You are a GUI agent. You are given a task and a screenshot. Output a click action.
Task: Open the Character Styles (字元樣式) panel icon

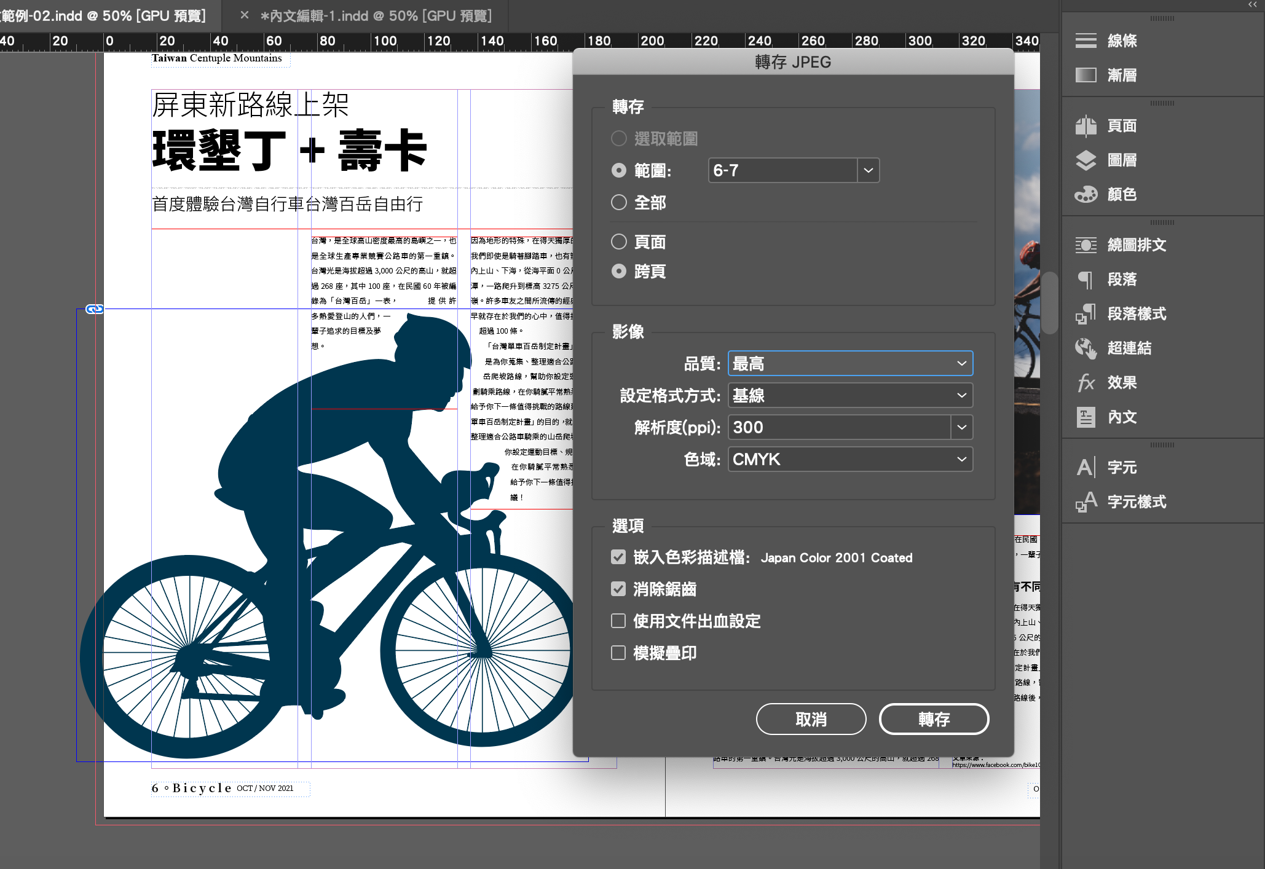coord(1086,501)
